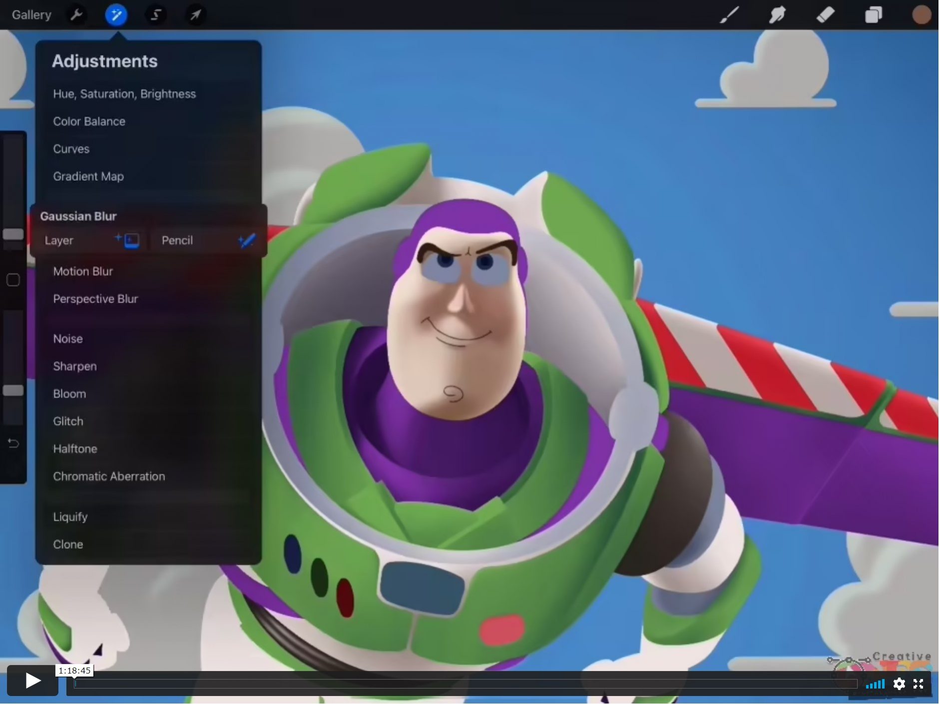This screenshot has height=704, width=940.
Task: Select the Motion Blur adjustment
Action: [x=83, y=271]
